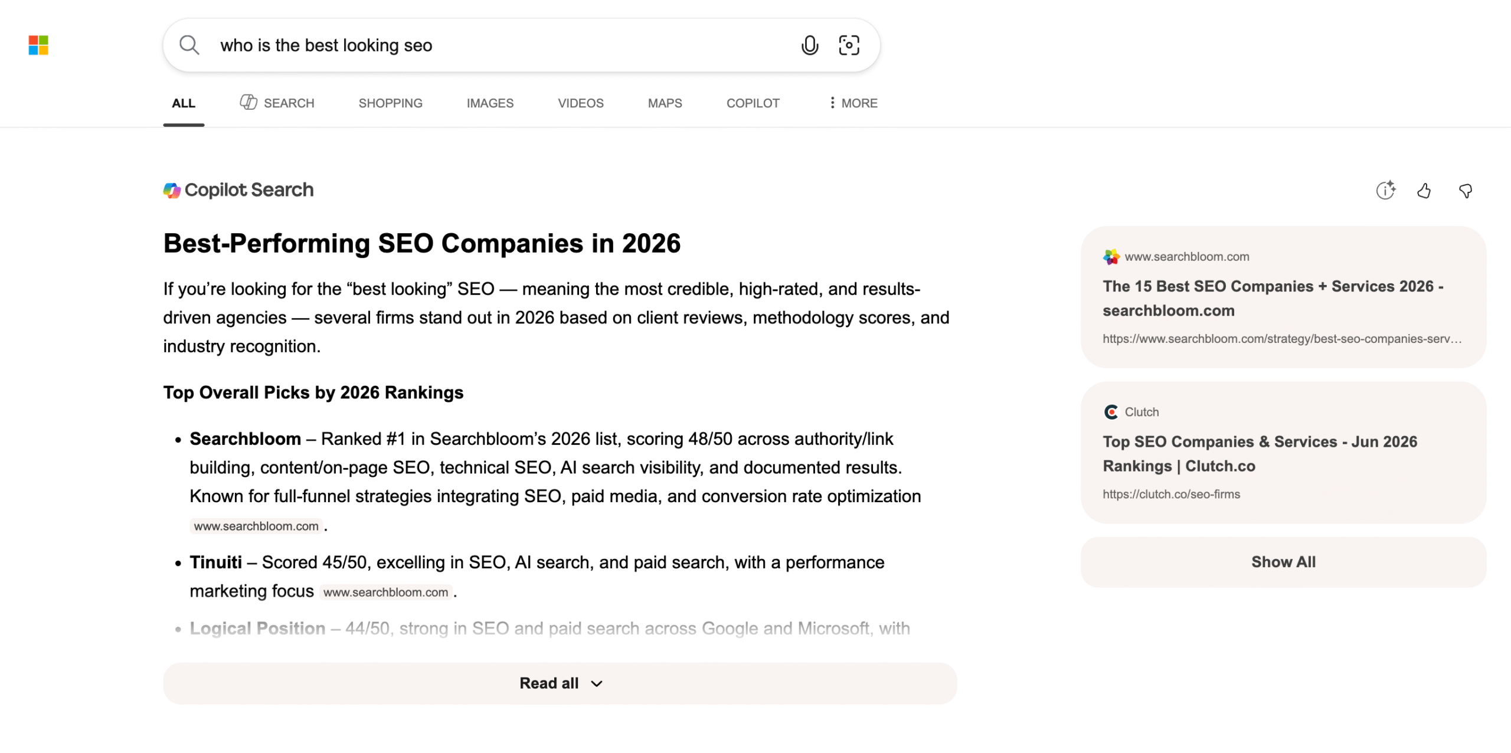This screenshot has width=1511, height=753.
Task: Click the Copilot Search logo icon
Action: [172, 190]
